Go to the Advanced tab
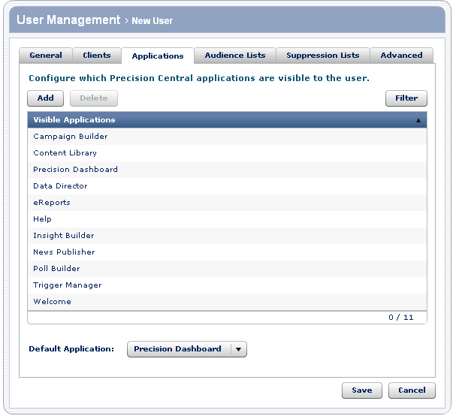Viewport: 453px width, 416px height. 401,55
